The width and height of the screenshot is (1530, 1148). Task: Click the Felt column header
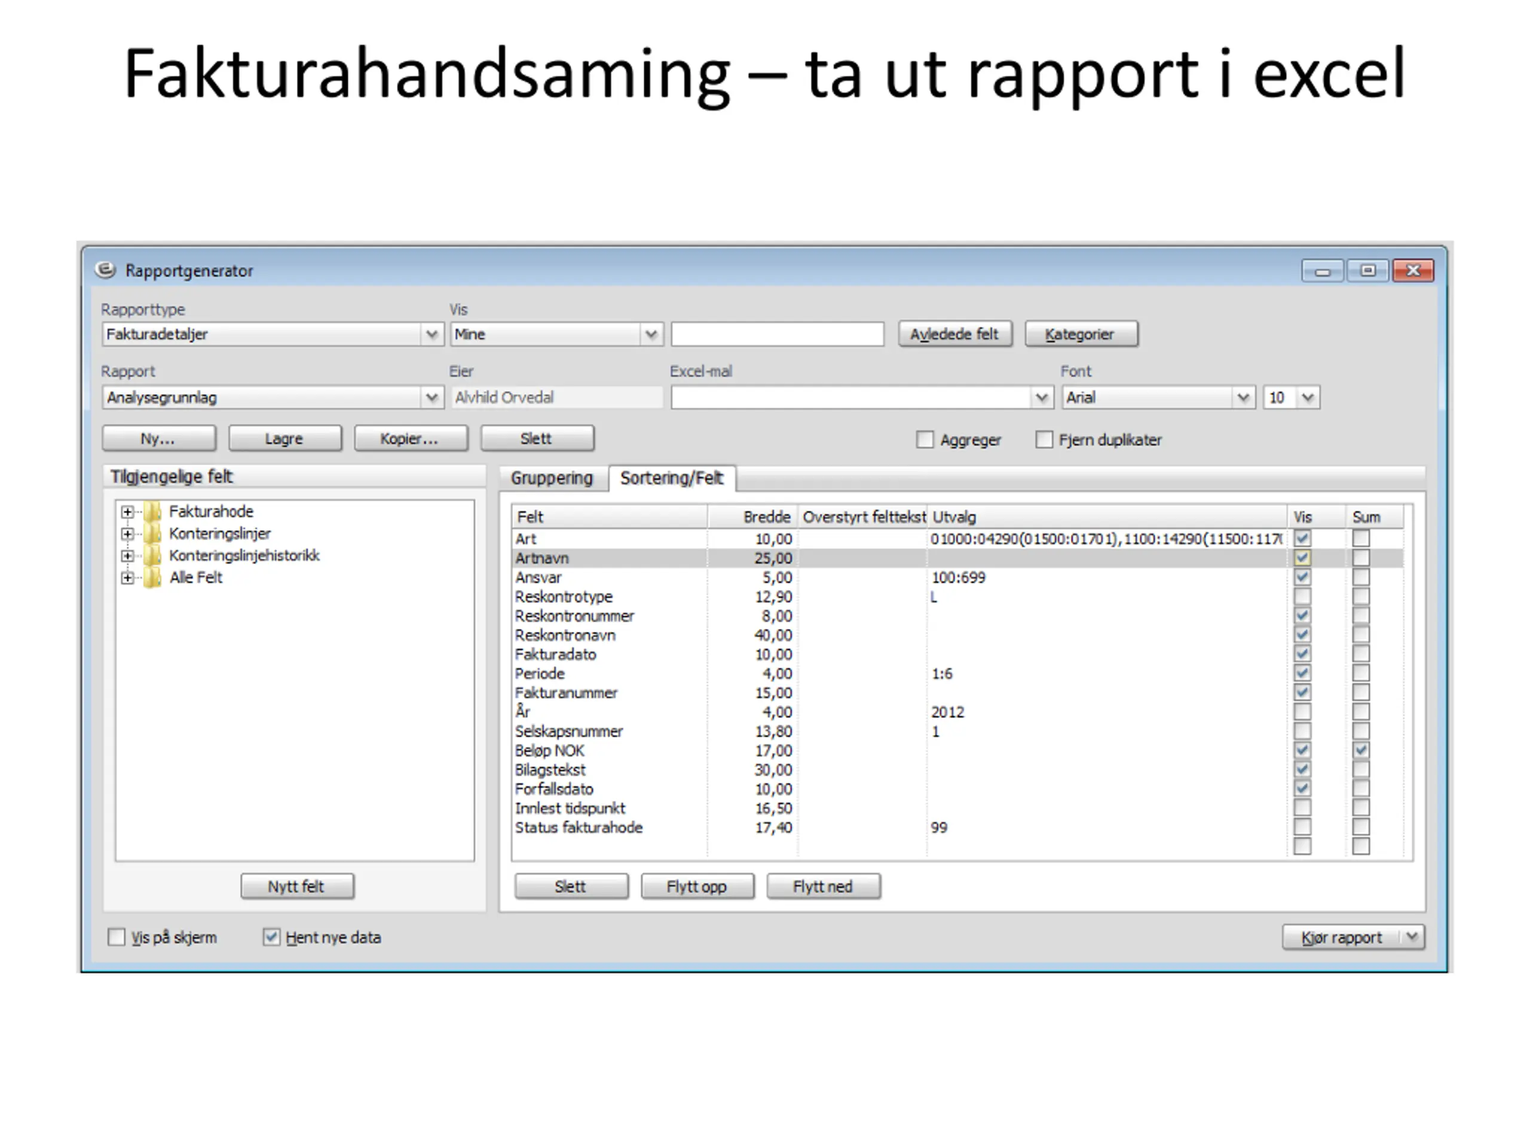[x=610, y=517]
